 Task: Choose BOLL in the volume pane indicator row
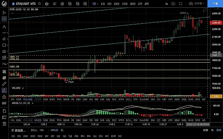pos(129,100)
